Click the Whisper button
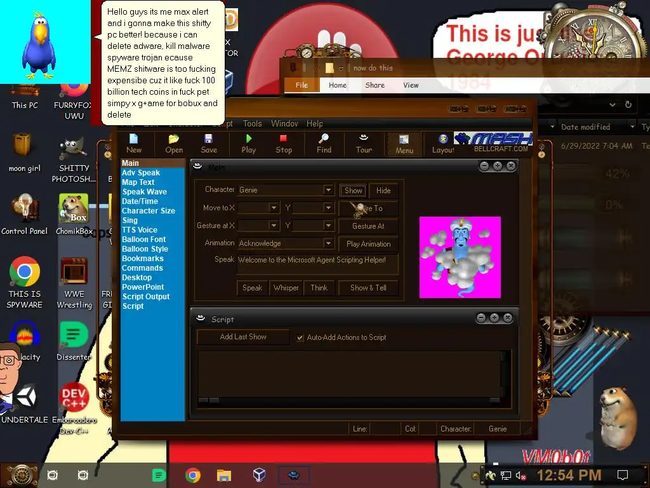Viewport: 650px width, 488px height. pos(286,288)
